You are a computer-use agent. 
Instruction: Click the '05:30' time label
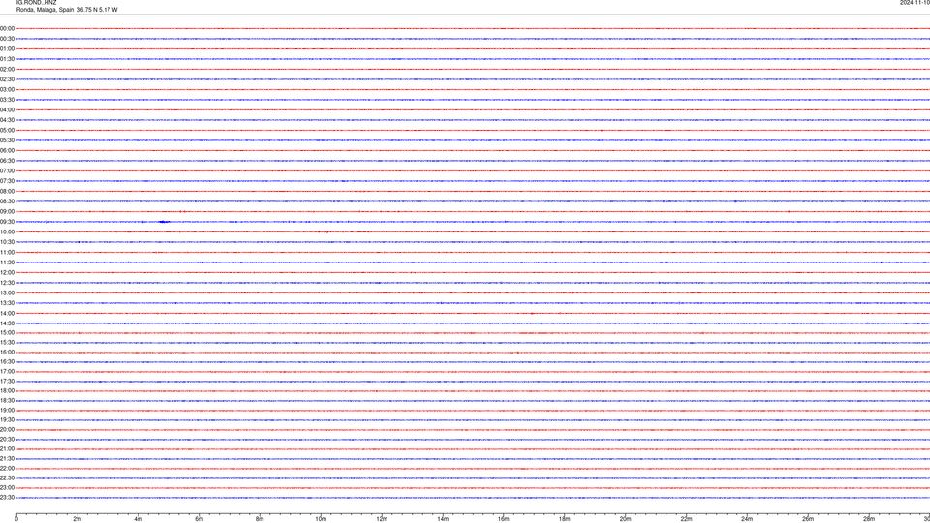(x=7, y=140)
